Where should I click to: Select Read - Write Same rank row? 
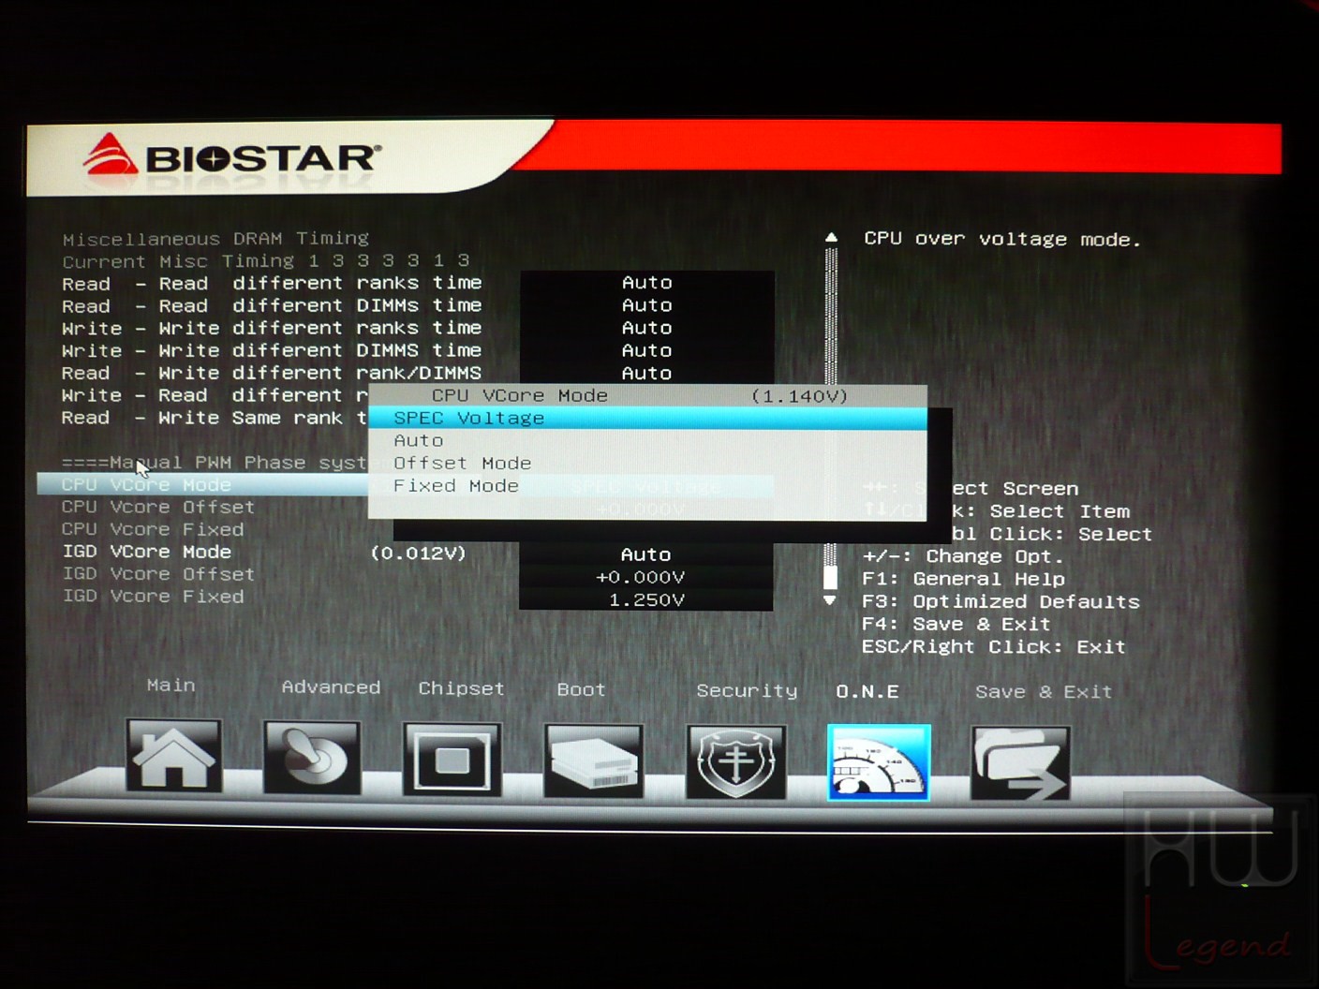click(215, 418)
